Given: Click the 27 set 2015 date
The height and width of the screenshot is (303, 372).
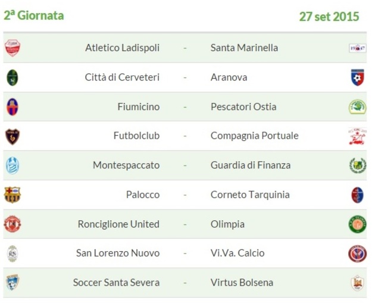Looking at the screenshot, I should pos(329,17).
